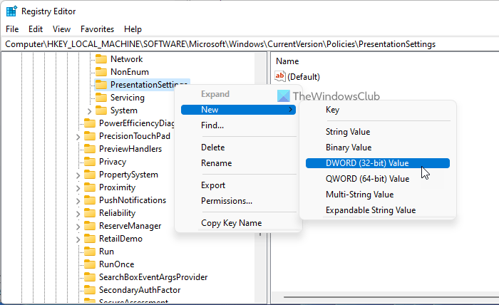Image resolution: width=499 pixels, height=305 pixels.
Task: Select the SearchBoxEventArgsProvider key label
Action: click(x=153, y=277)
